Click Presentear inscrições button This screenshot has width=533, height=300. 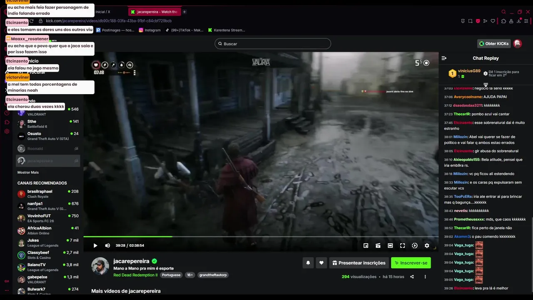pyautogui.click(x=359, y=263)
